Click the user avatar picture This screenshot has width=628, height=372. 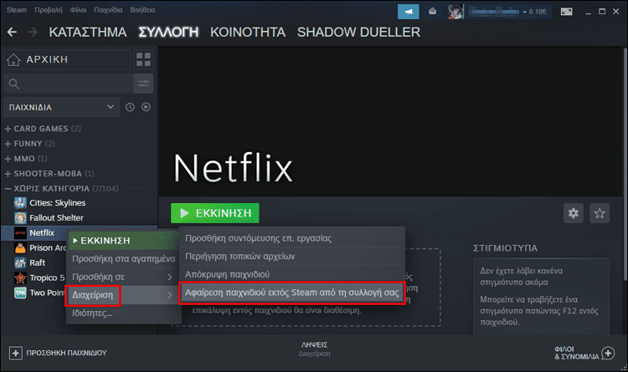pyautogui.click(x=456, y=12)
